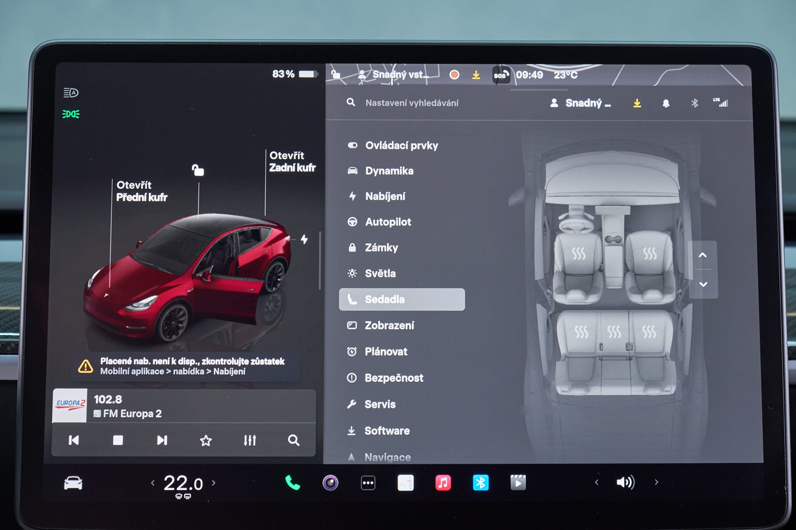Viewport: 796px width, 530px height.
Task: Click the volume speaker icon
Action: coord(625,482)
